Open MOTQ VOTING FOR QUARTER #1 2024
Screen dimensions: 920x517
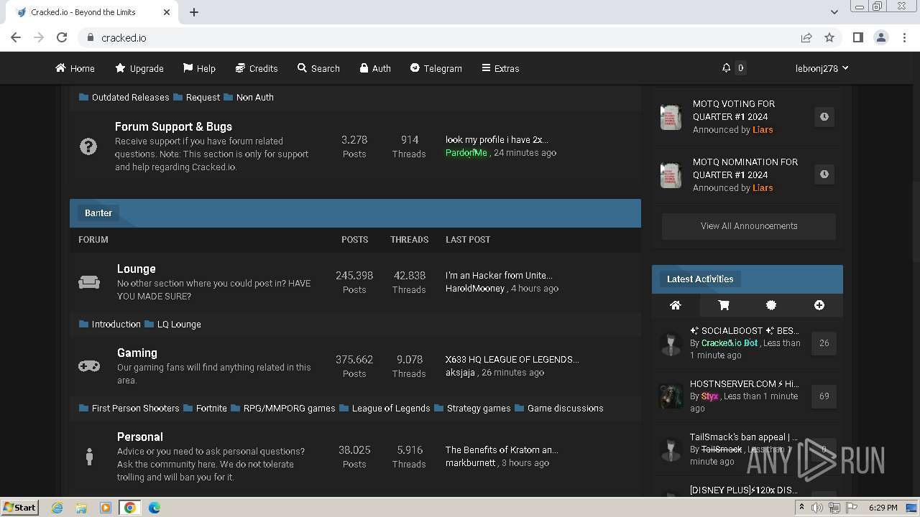click(x=734, y=110)
